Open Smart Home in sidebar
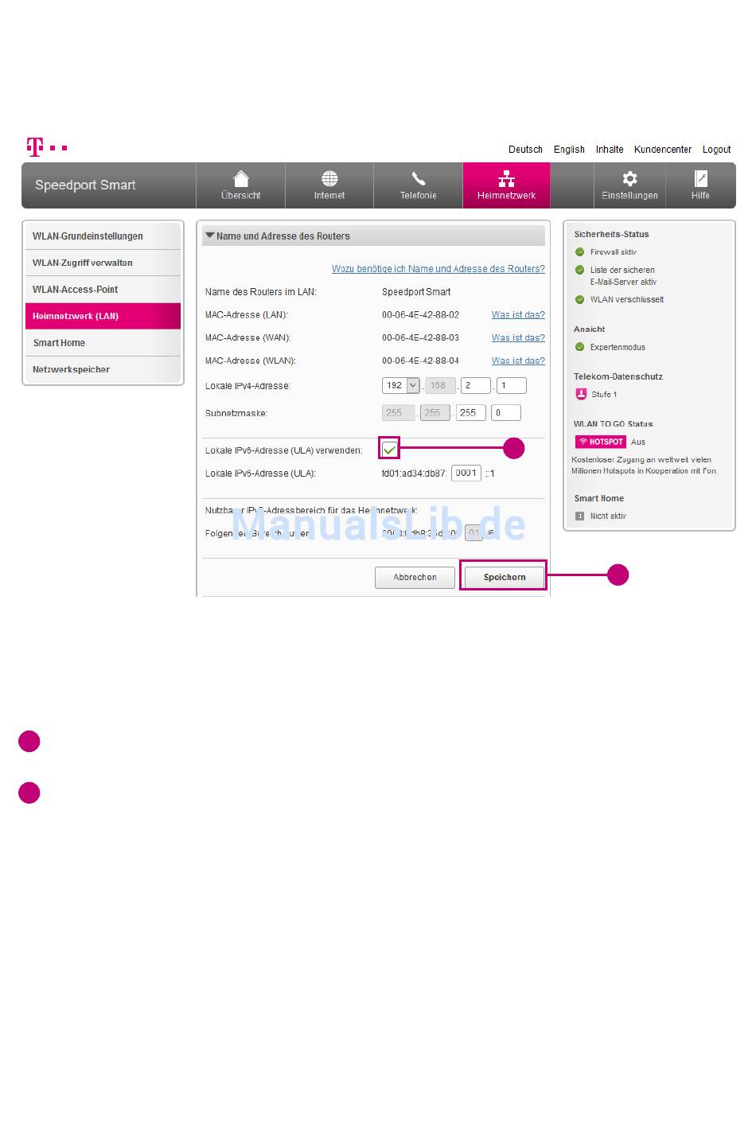756x1134 pixels. (x=103, y=343)
